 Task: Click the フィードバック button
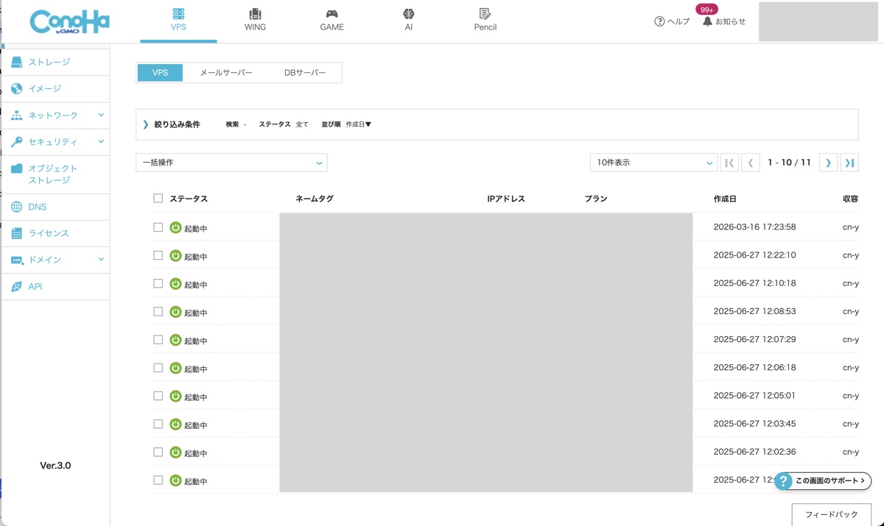(x=831, y=515)
